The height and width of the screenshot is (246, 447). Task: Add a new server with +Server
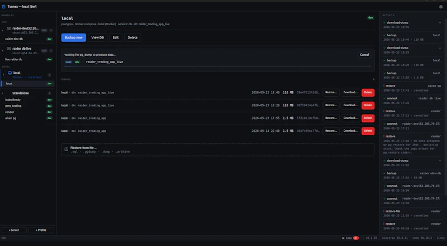[x=13, y=230]
